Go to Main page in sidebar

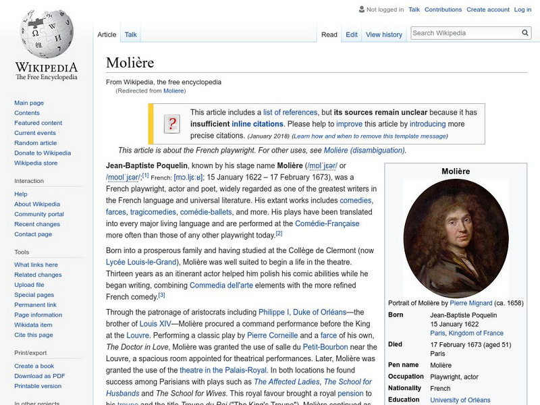tap(29, 103)
